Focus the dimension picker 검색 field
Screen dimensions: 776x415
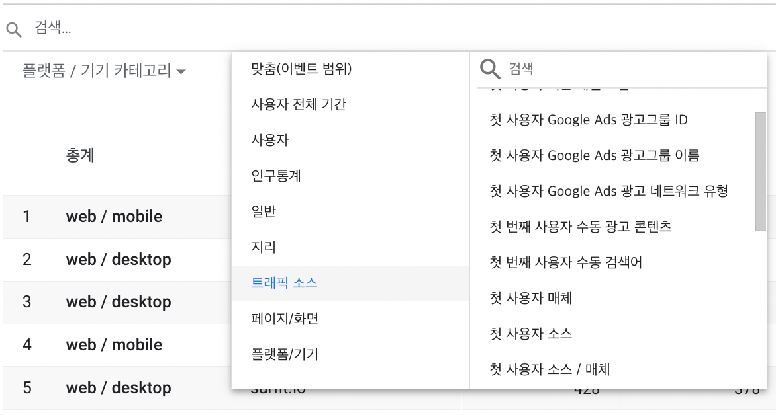click(629, 69)
